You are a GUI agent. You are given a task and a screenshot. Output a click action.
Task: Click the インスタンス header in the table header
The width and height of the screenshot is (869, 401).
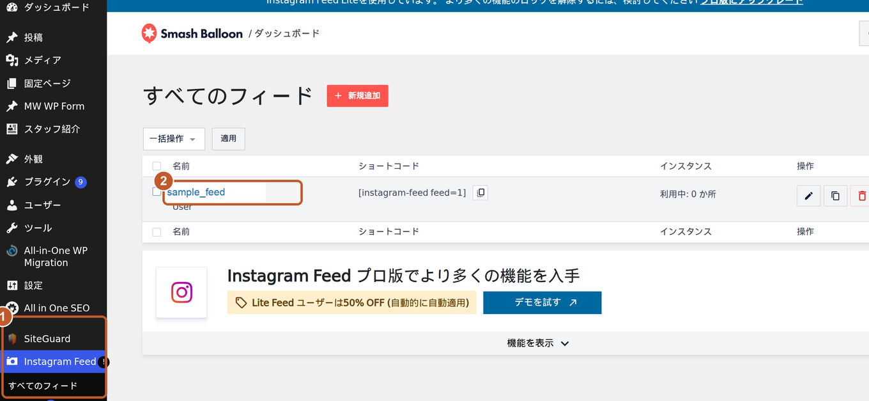click(x=686, y=166)
